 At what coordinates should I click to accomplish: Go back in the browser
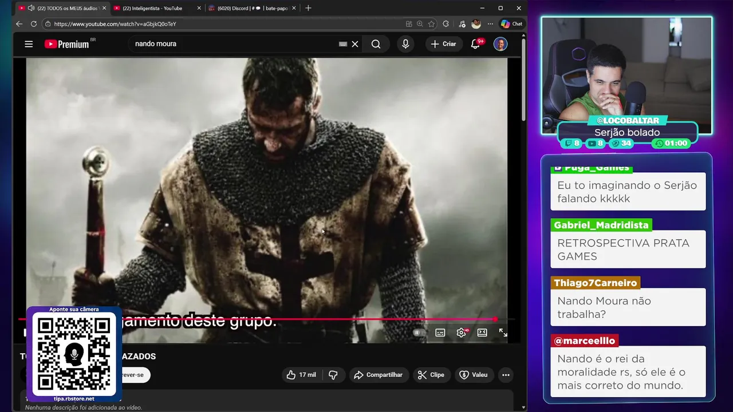point(19,24)
